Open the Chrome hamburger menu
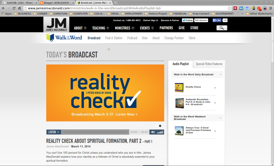 point(271,8)
